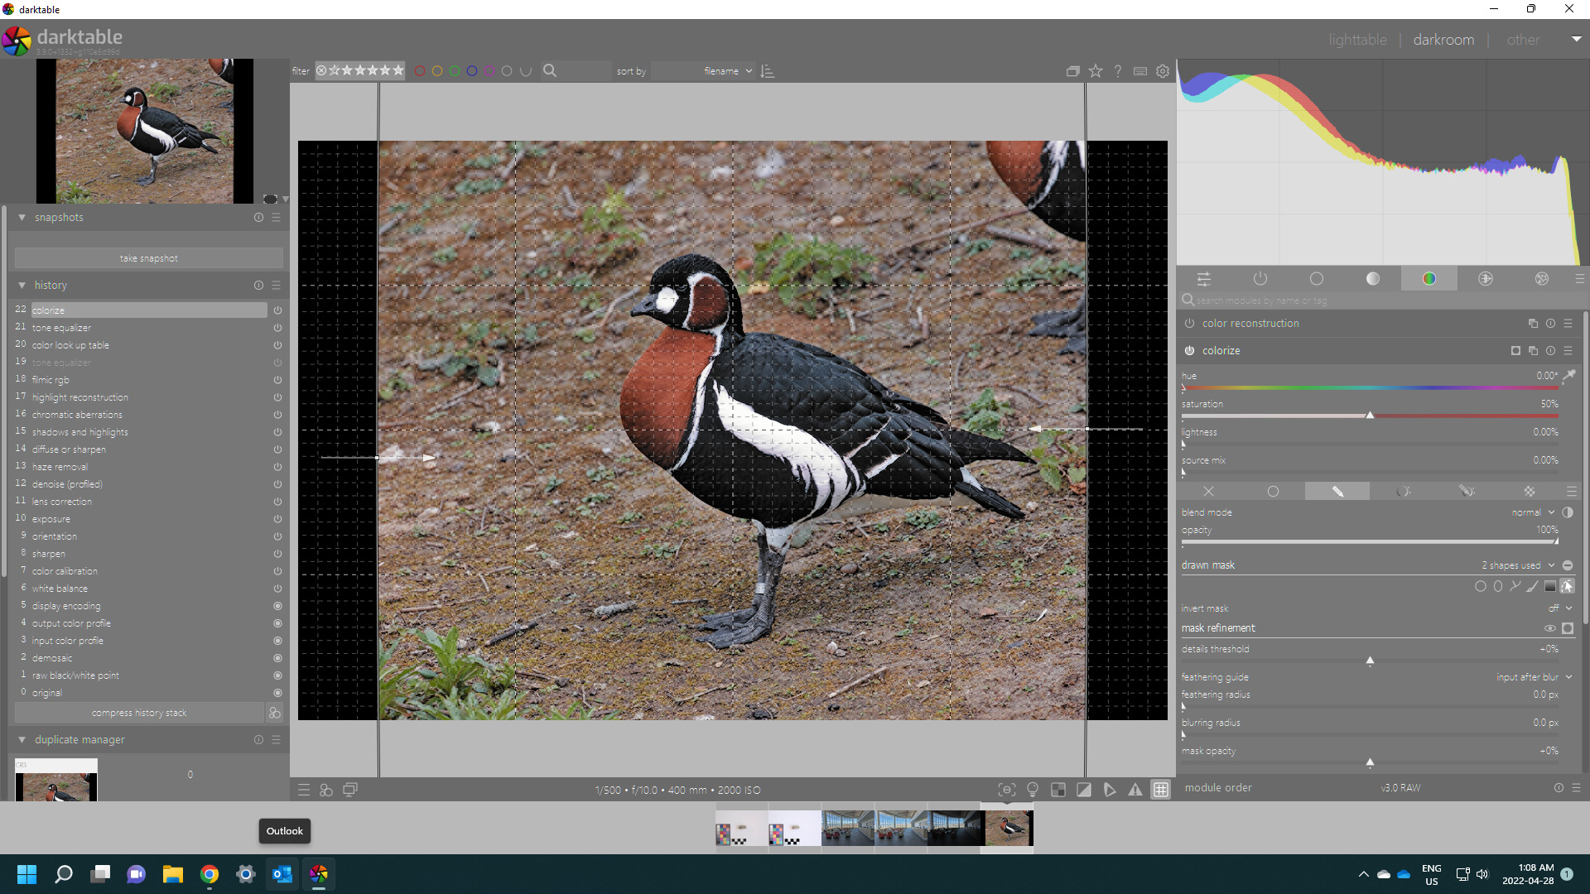Choose the brush mask drawing tool
Screen dimensions: 1590x894
coord(1533,587)
